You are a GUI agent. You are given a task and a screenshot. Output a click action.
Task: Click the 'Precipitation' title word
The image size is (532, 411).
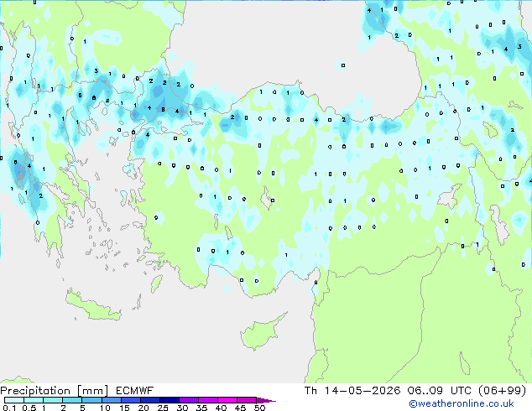click(x=35, y=391)
